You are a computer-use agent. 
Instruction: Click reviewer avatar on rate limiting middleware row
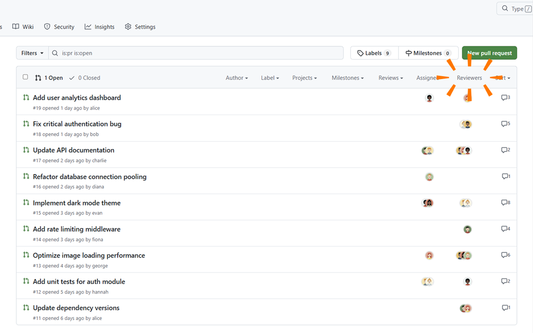[468, 229]
